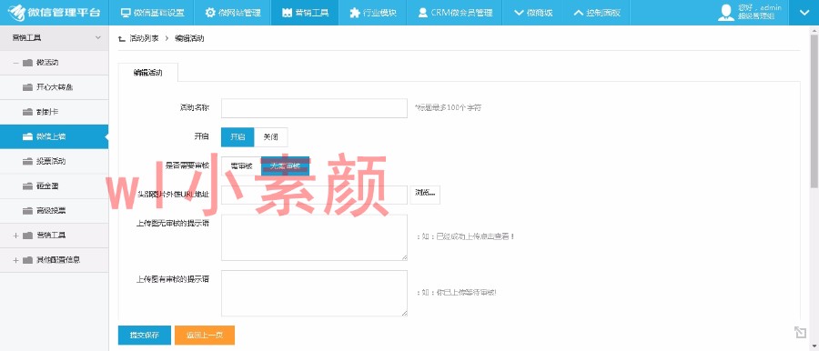This screenshot has width=819, height=351.
Task: Select the 微信上墙 sidebar item
Action: point(55,136)
